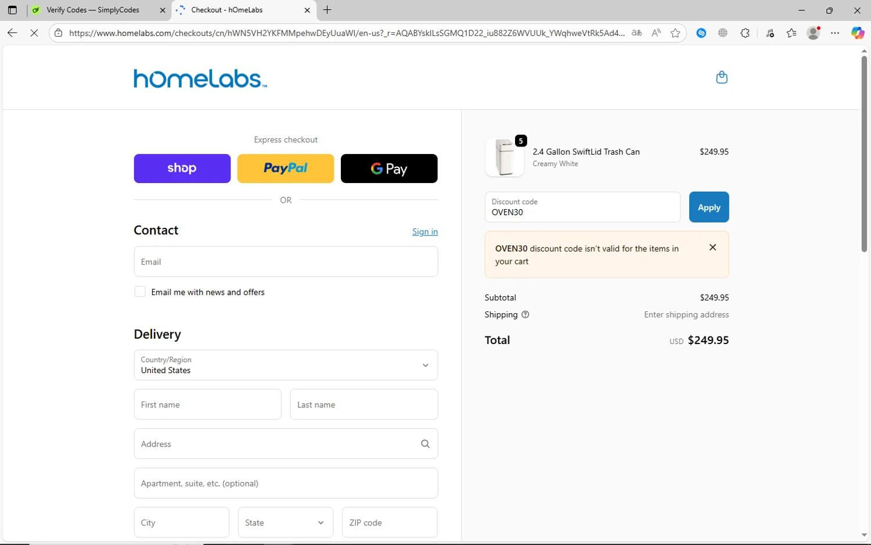The width and height of the screenshot is (871, 545).
Task: Click the page vertical scrollbar
Action: 864,154
